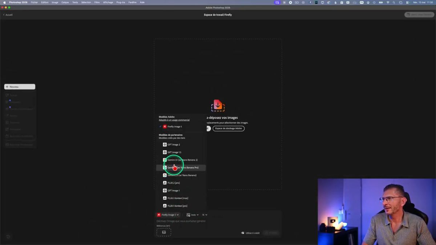Select Gemini 3.1 (w/ Nano Banana 2)
Viewport: 436px width, 245px height.
[181, 160]
